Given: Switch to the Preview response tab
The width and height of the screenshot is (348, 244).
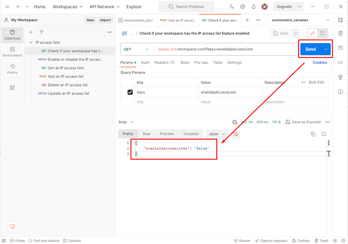Looking at the screenshot, I should coord(167,134).
